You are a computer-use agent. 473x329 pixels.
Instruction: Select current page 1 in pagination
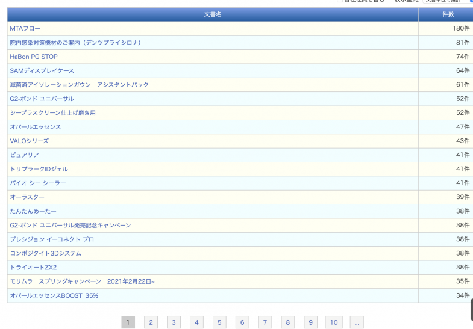[x=128, y=322]
